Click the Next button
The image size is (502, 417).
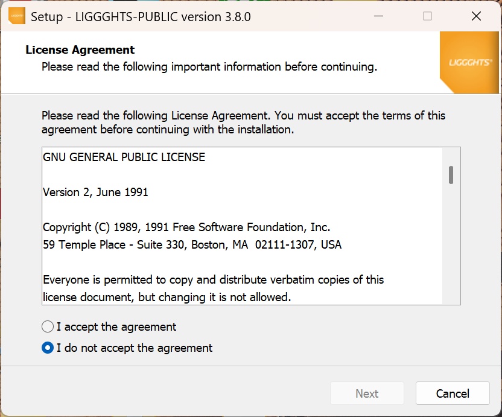click(367, 393)
